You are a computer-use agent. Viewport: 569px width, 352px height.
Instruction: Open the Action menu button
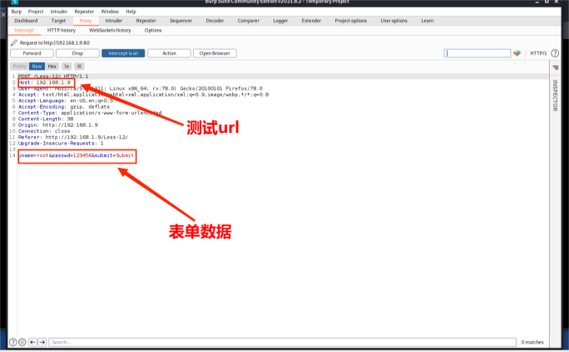169,53
